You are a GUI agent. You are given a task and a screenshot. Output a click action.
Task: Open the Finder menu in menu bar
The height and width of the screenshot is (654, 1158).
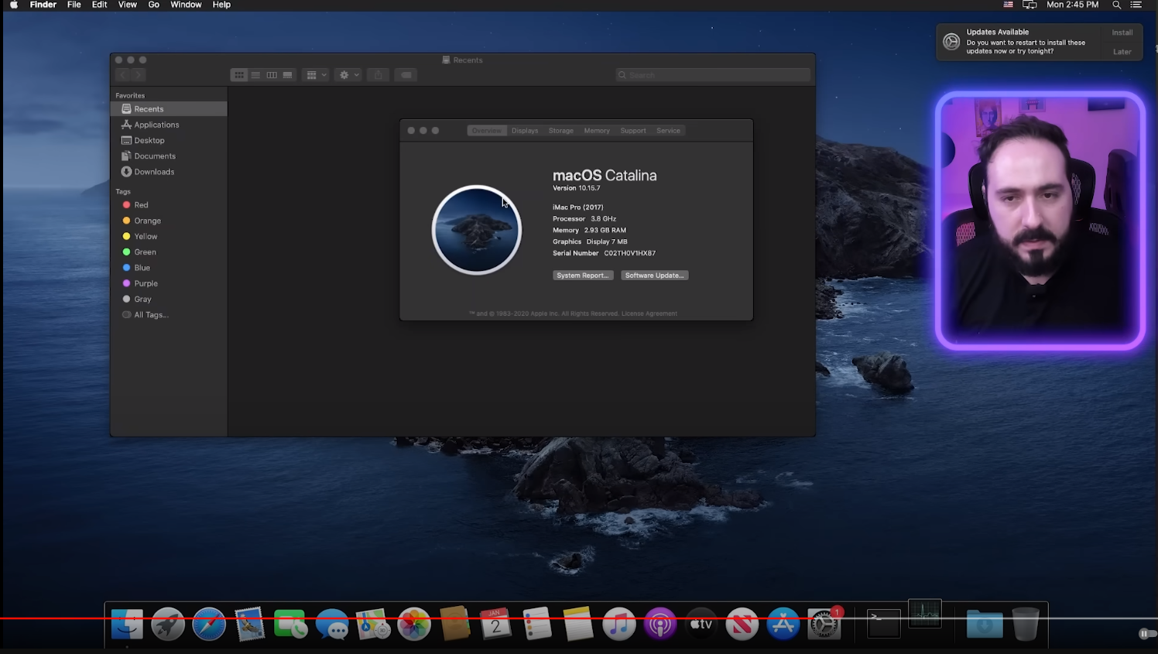tap(43, 5)
